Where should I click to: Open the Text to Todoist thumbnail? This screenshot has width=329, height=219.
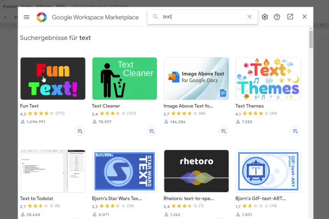(x=53, y=171)
